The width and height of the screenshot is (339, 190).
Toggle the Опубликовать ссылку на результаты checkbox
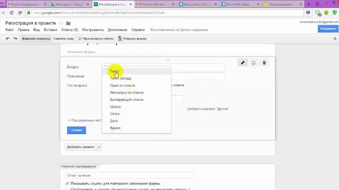[67, 189]
